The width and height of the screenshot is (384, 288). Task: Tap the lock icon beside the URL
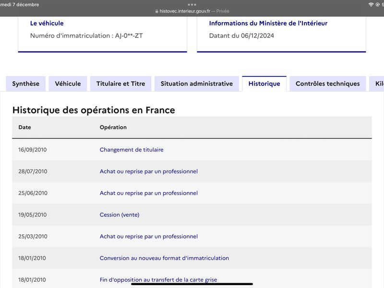click(157, 11)
